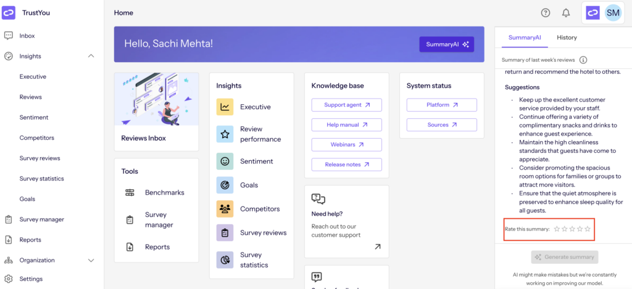
Task: Collapse the Insights sidebar section chevron
Action: point(91,56)
